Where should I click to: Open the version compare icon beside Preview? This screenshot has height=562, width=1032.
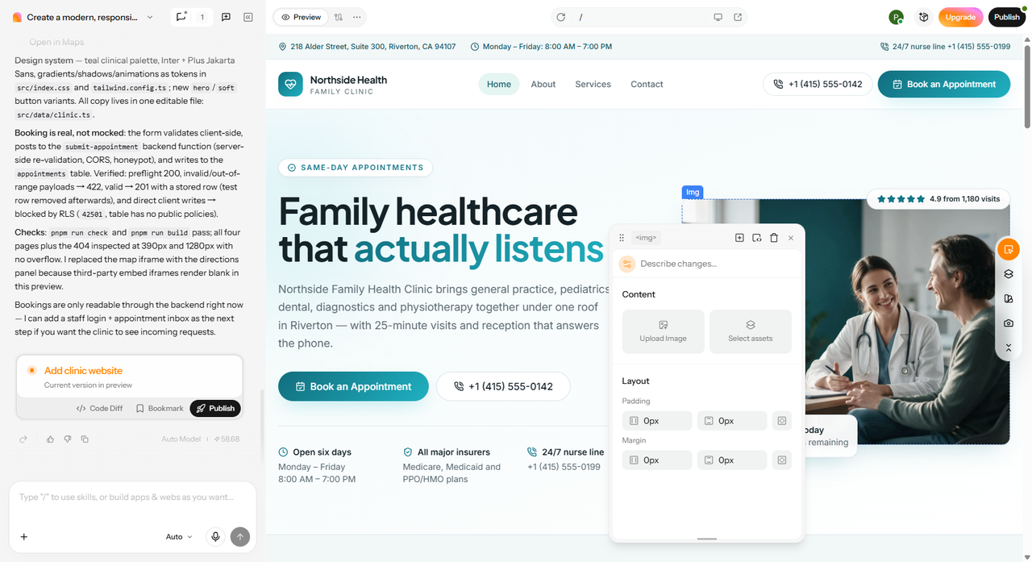coord(339,17)
